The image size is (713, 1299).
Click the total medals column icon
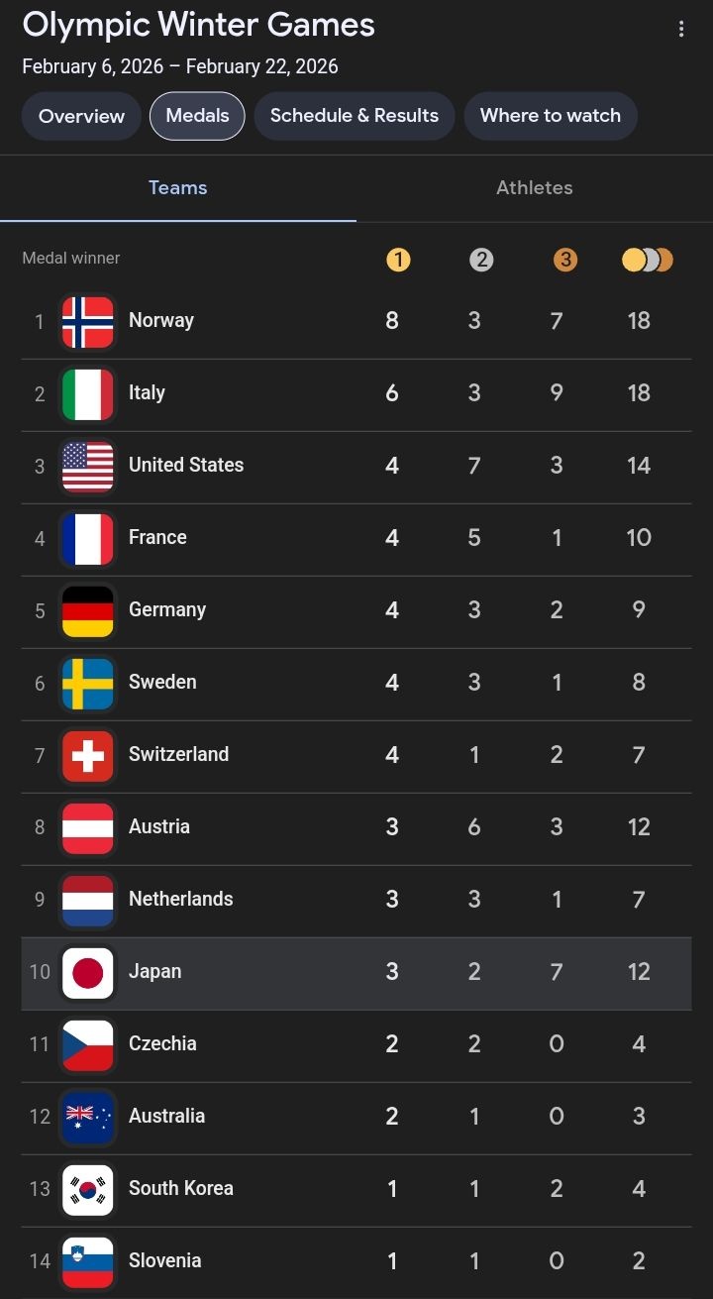point(648,260)
